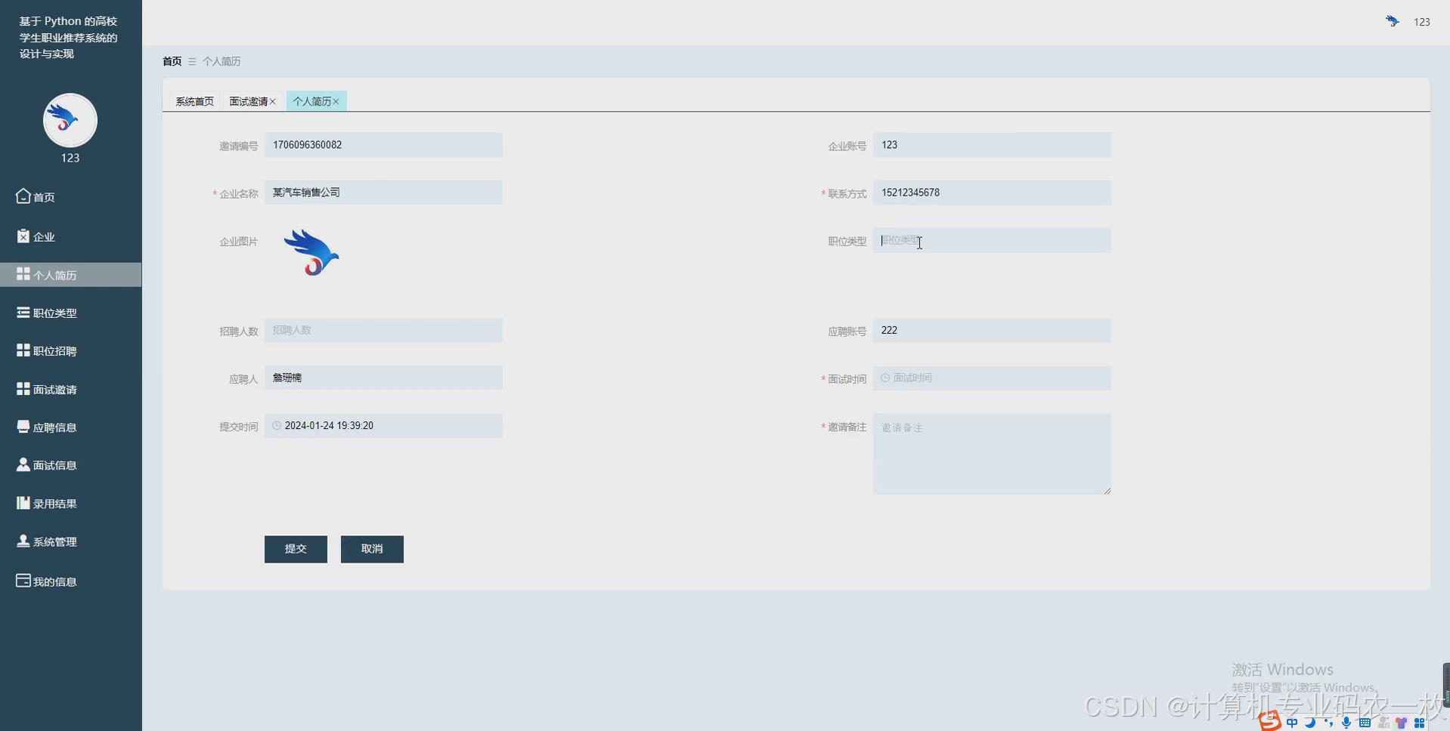
Task: Click the 职位类型 list icon in sidebar
Action: 23,313
